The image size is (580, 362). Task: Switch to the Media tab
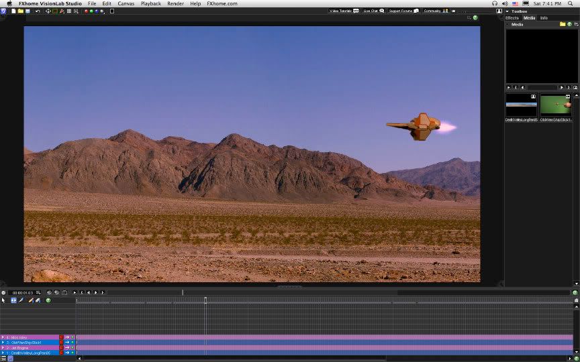(x=530, y=17)
